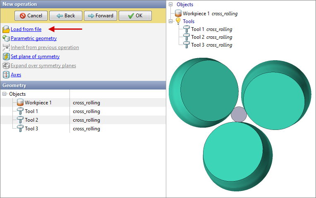
Task: Click the Parametric geometry icon
Action: point(6,38)
